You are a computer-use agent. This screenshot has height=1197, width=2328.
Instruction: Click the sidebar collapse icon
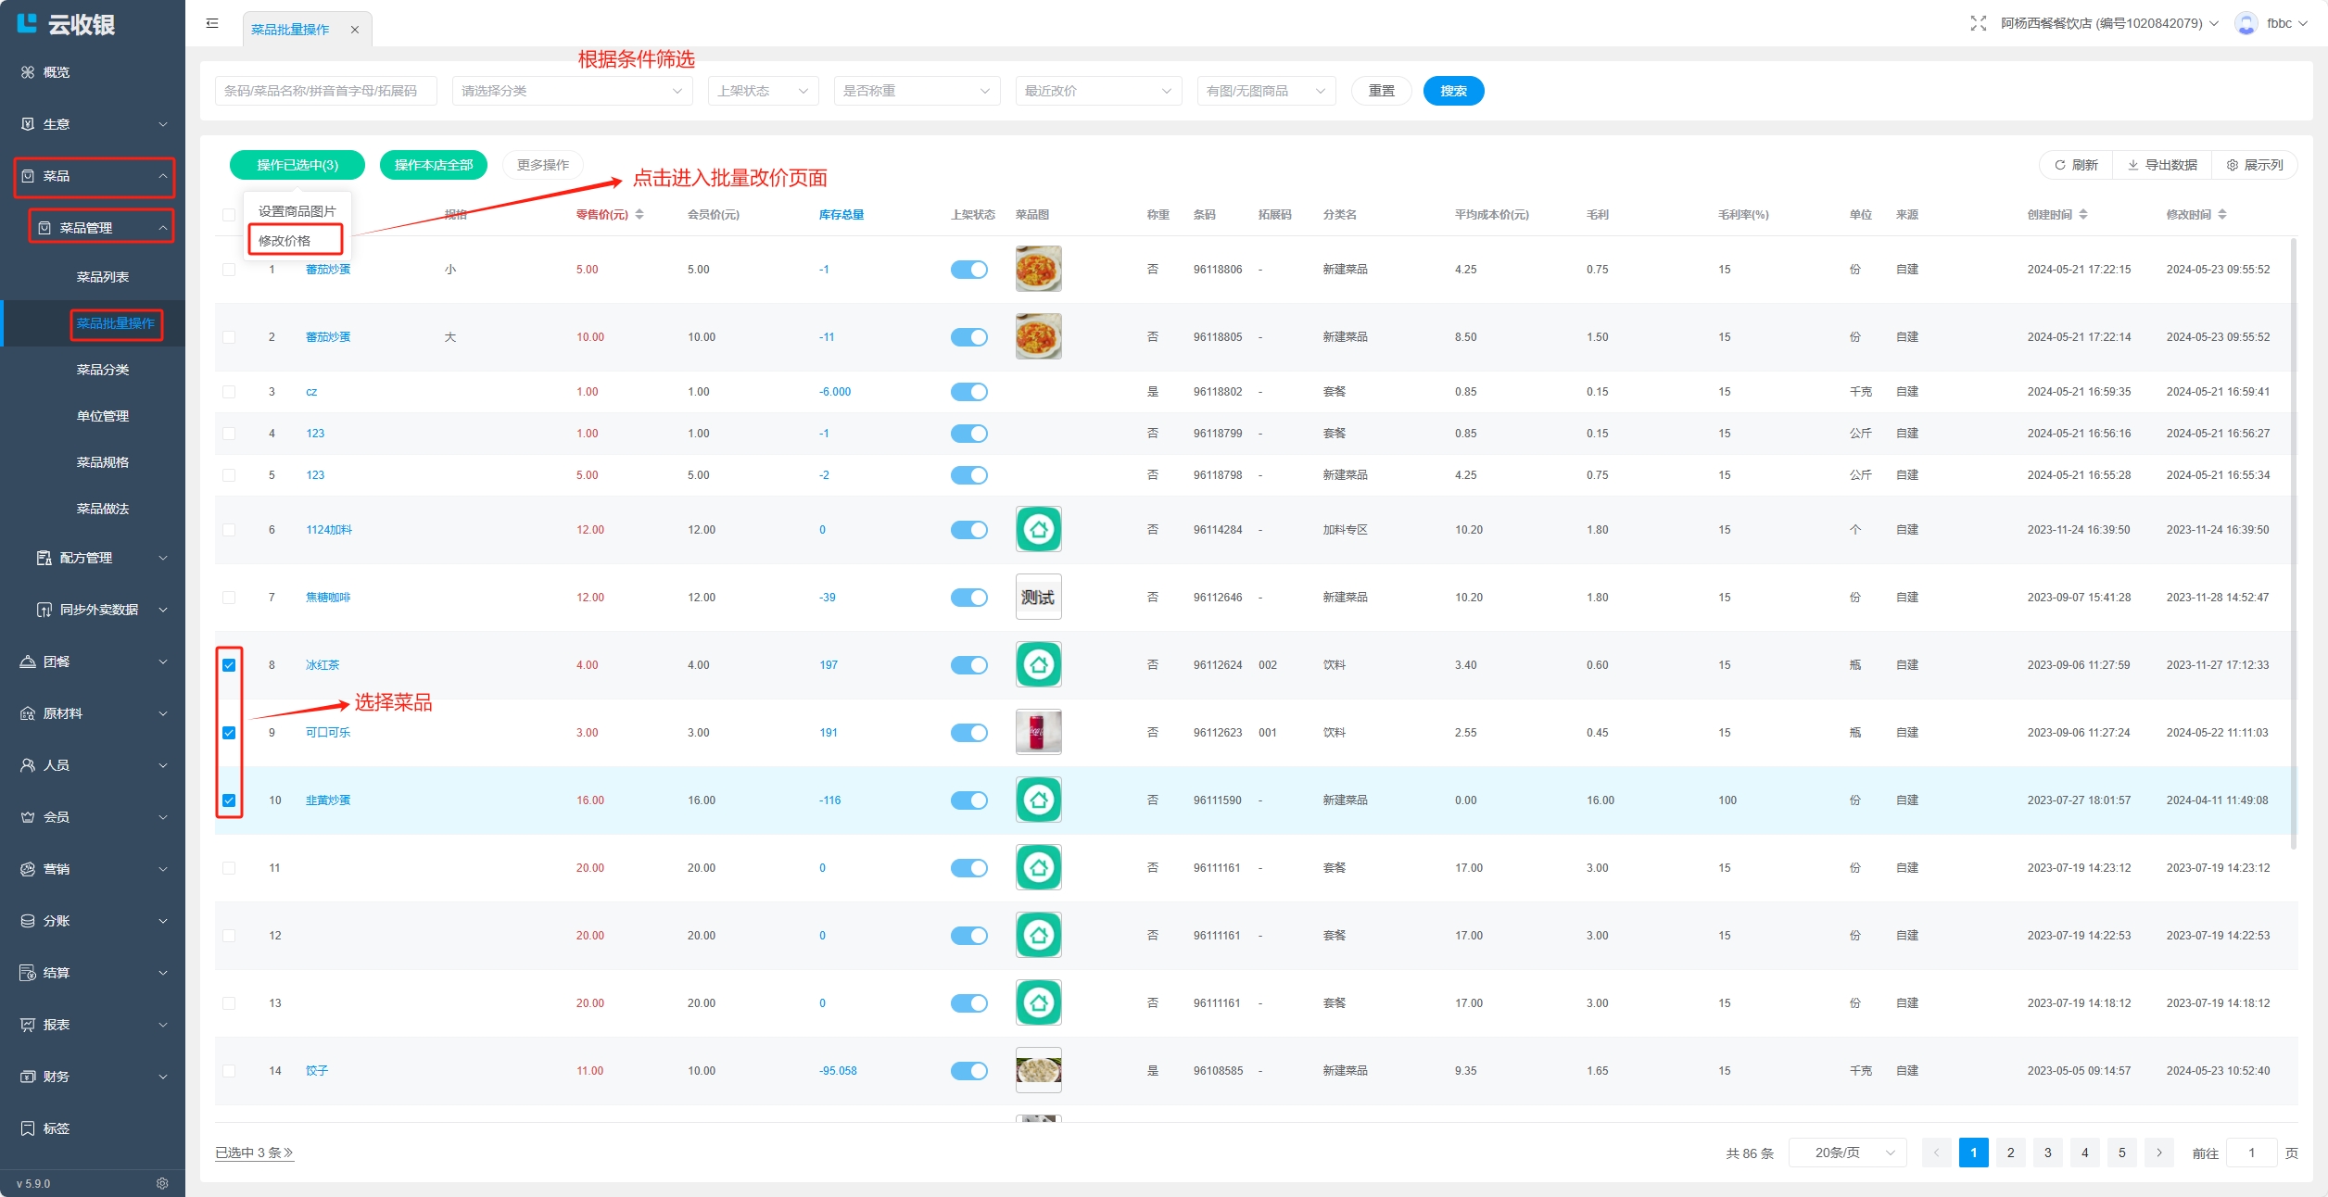coord(212,23)
